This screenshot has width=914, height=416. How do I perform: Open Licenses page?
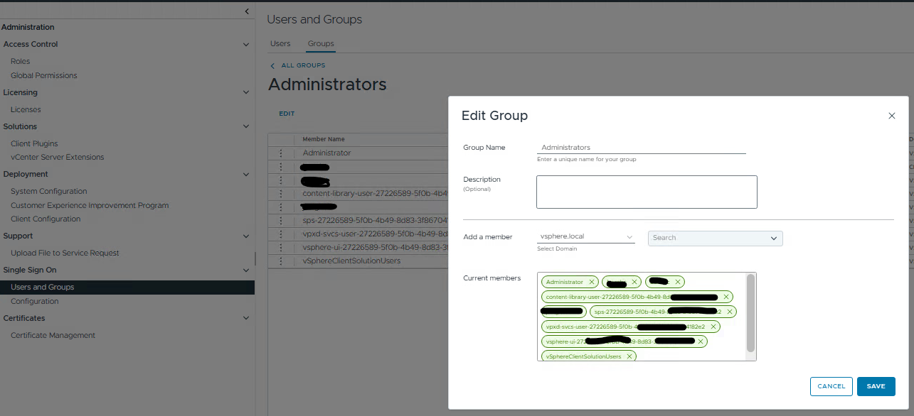26,109
